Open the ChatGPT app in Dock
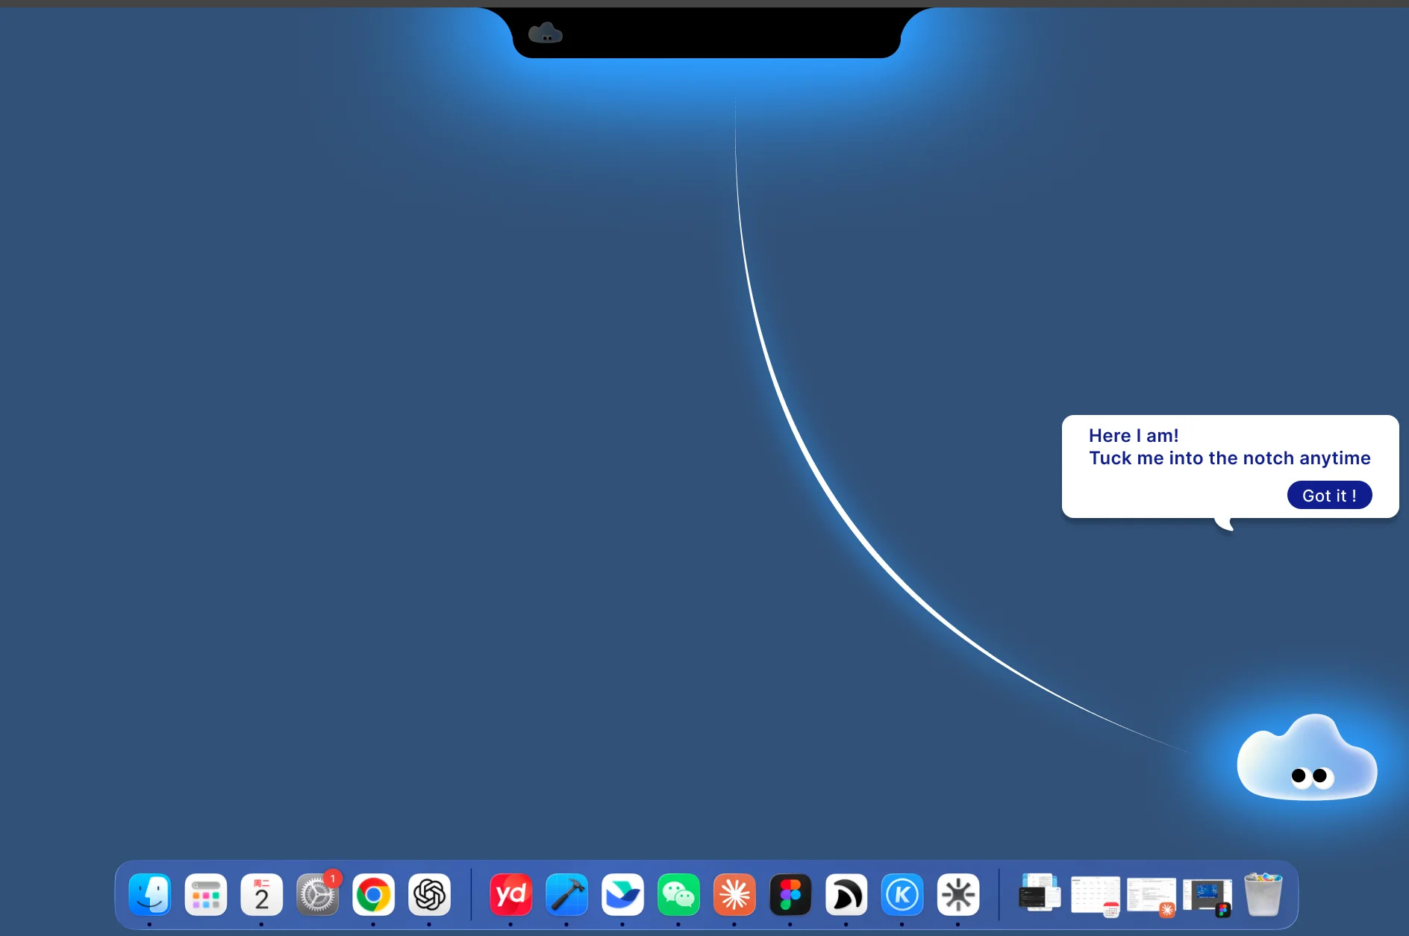 pos(430,894)
